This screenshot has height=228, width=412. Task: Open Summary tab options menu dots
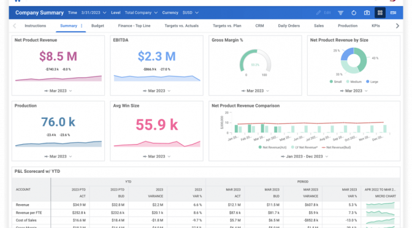tap(82, 26)
